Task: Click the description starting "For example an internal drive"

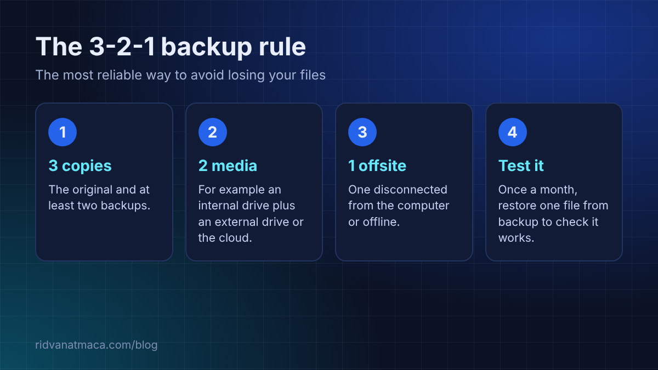Action: (251, 214)
